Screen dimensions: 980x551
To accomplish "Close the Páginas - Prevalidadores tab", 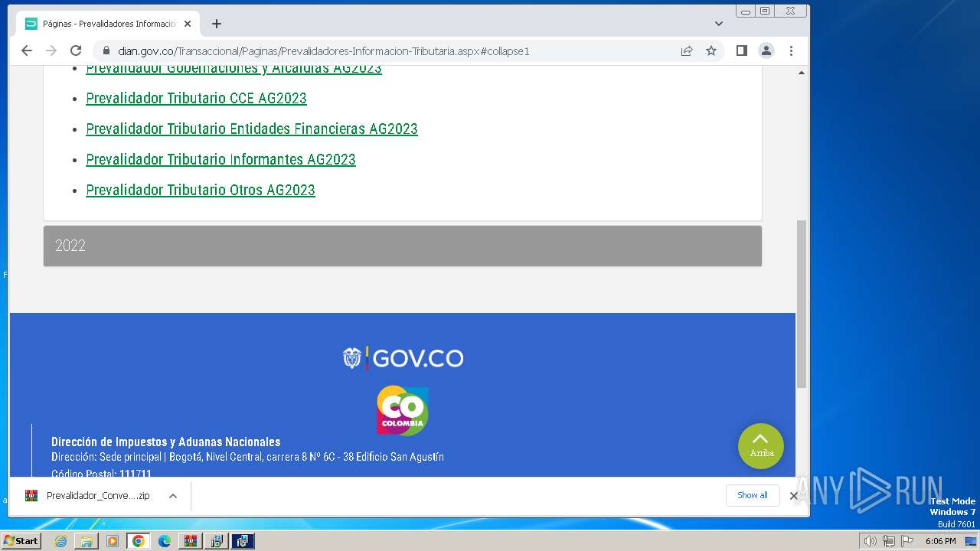I will (x=188, y=24).
